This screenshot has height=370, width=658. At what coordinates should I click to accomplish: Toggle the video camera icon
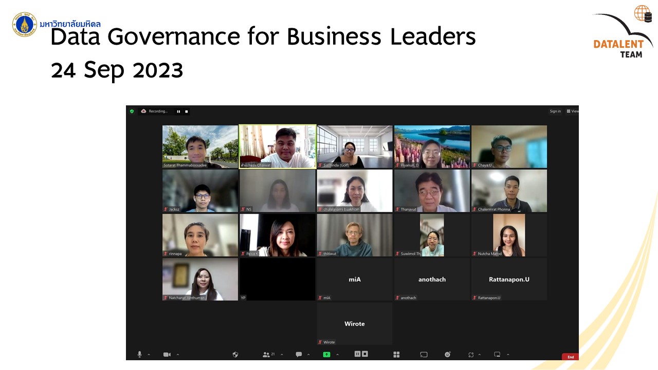(167, 355)
